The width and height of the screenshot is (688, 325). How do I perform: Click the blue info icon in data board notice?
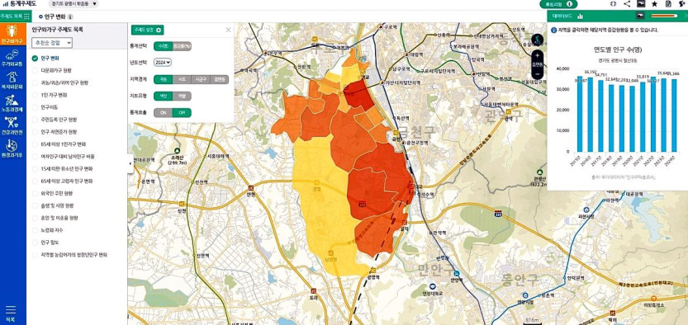(x=553, y=31)
